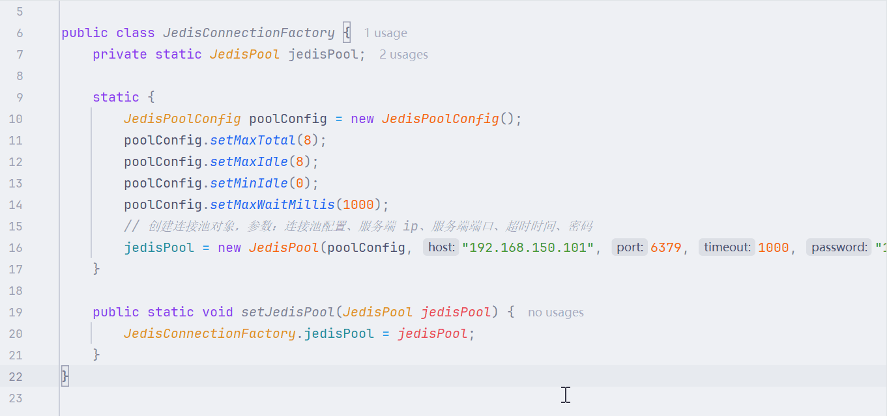Click the 8 argument in setMaxIdle
887x416 pixels.
click(x=300, y=162)
